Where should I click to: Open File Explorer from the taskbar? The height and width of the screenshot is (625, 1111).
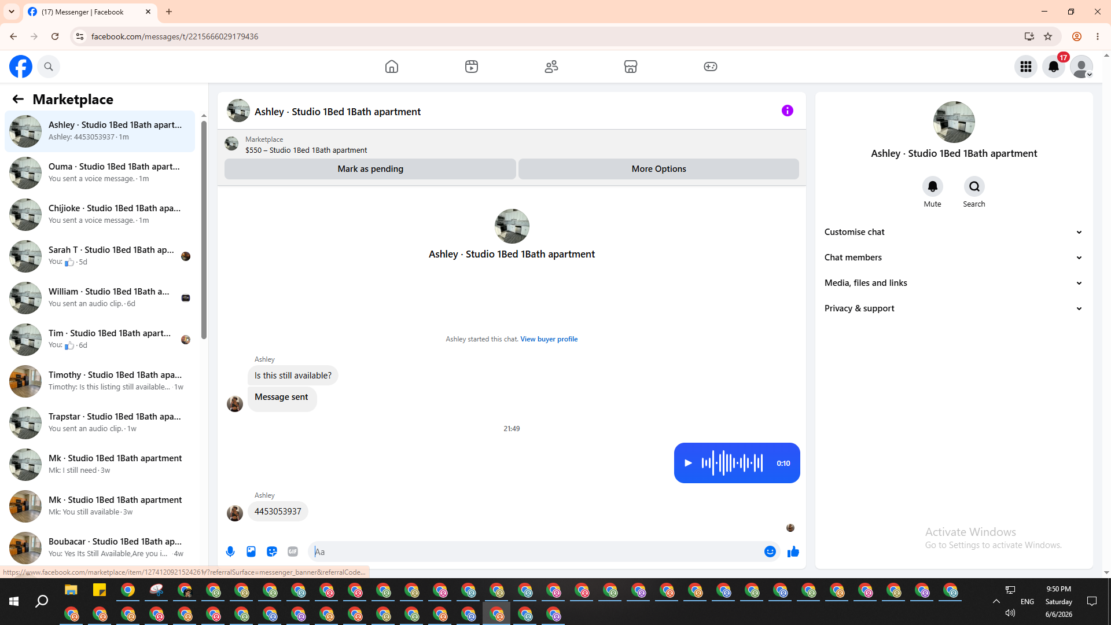[71, 590]
